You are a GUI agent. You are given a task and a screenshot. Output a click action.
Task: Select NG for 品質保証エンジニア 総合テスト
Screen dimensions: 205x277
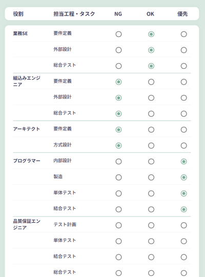(118, 273)
